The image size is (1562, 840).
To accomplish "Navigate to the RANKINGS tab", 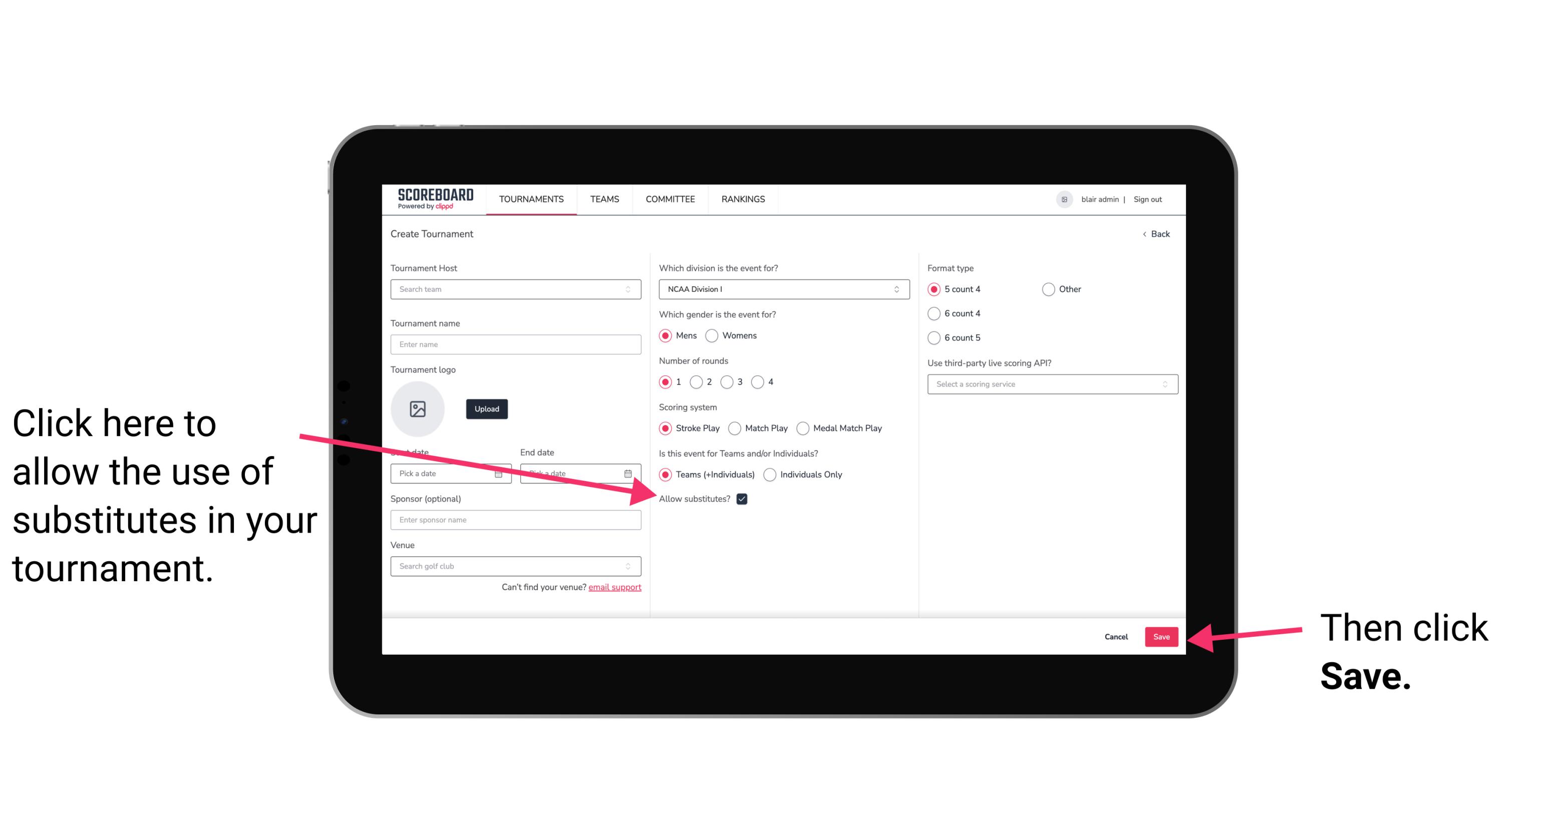I will coord(743,199).
